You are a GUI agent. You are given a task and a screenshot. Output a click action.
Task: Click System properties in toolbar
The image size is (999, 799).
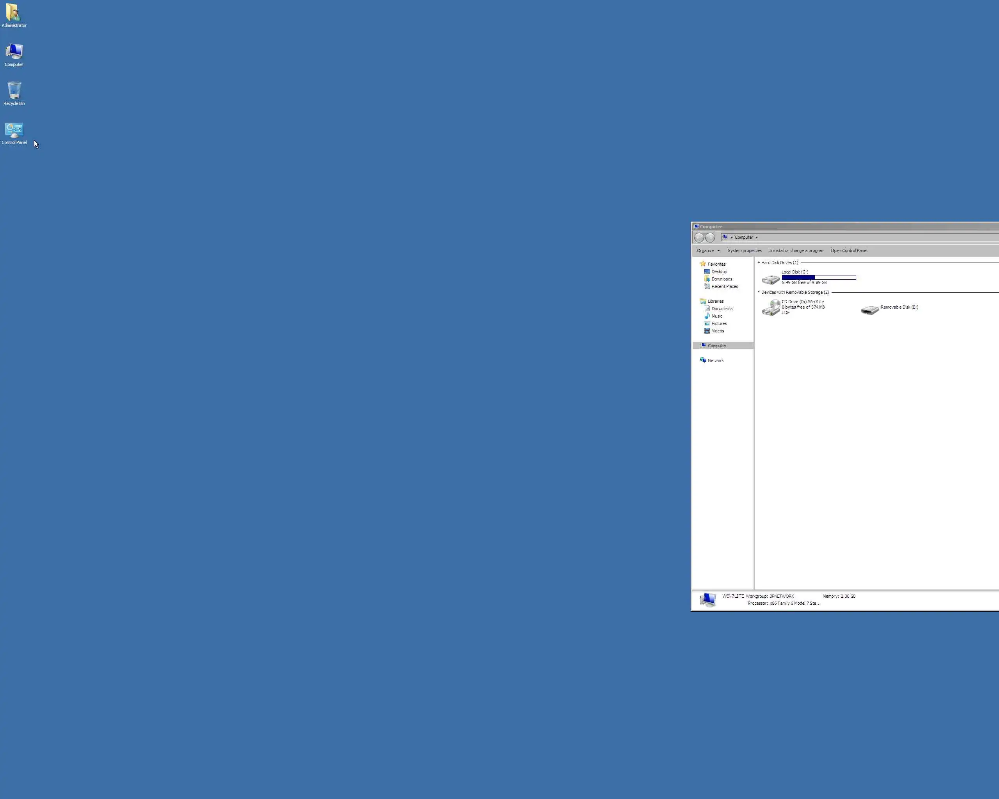tap(744, 250)
